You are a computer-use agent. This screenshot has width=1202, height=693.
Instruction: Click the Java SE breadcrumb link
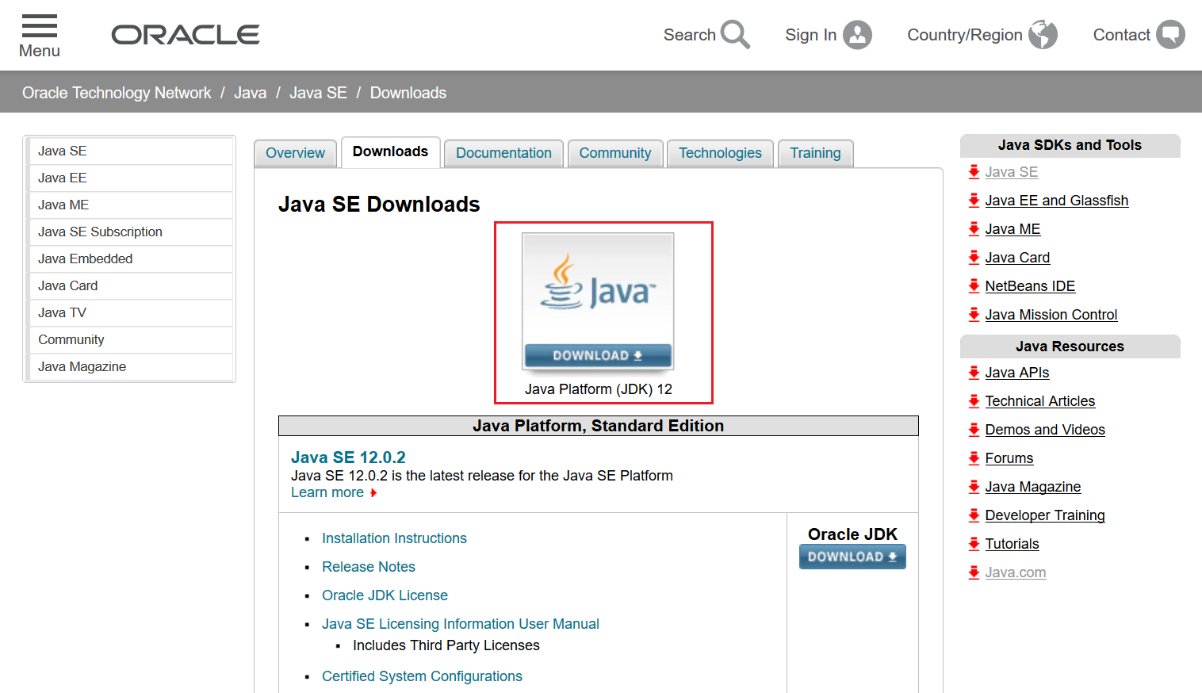[318, 93]
